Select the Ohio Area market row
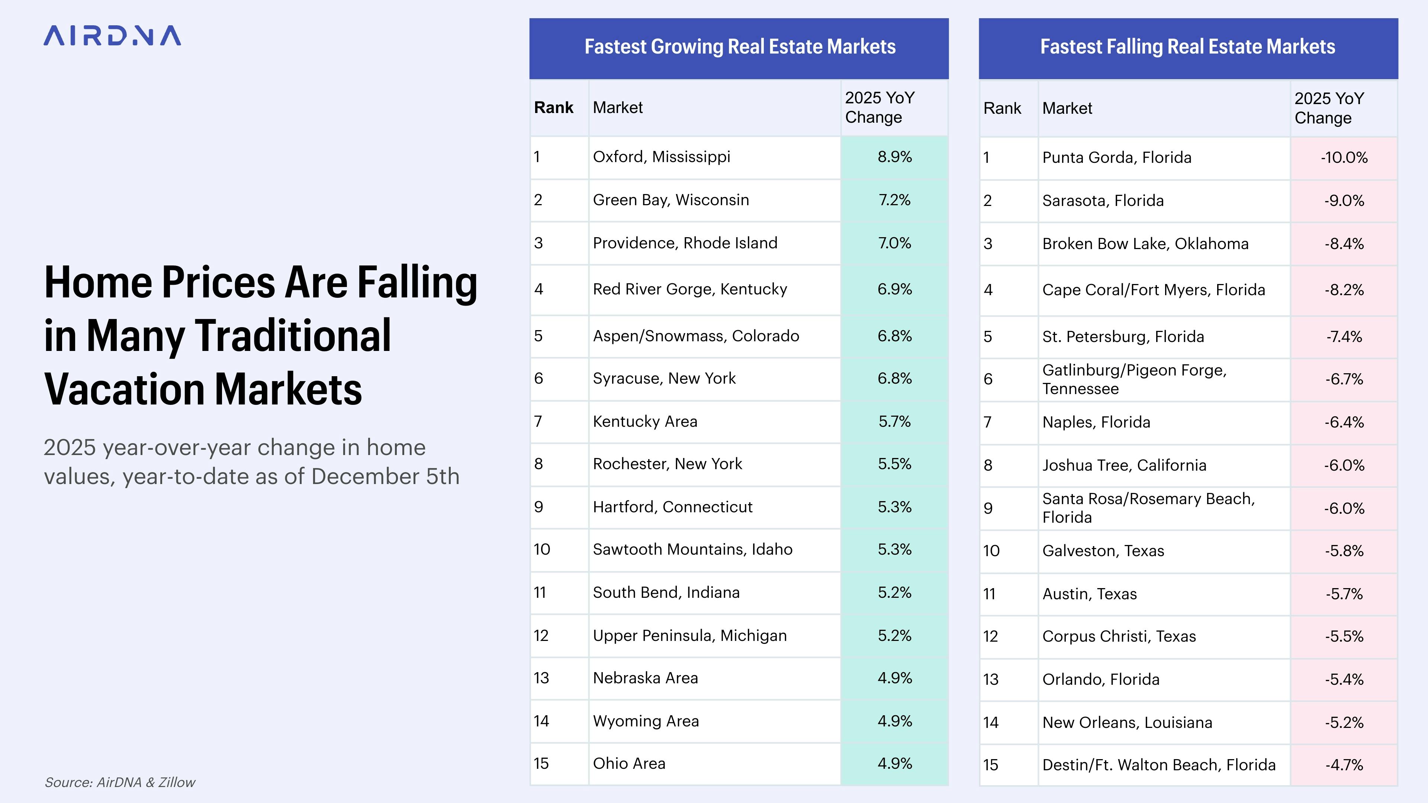The image size is (1428, 803). pyautogui.click(x=629, y=764)
